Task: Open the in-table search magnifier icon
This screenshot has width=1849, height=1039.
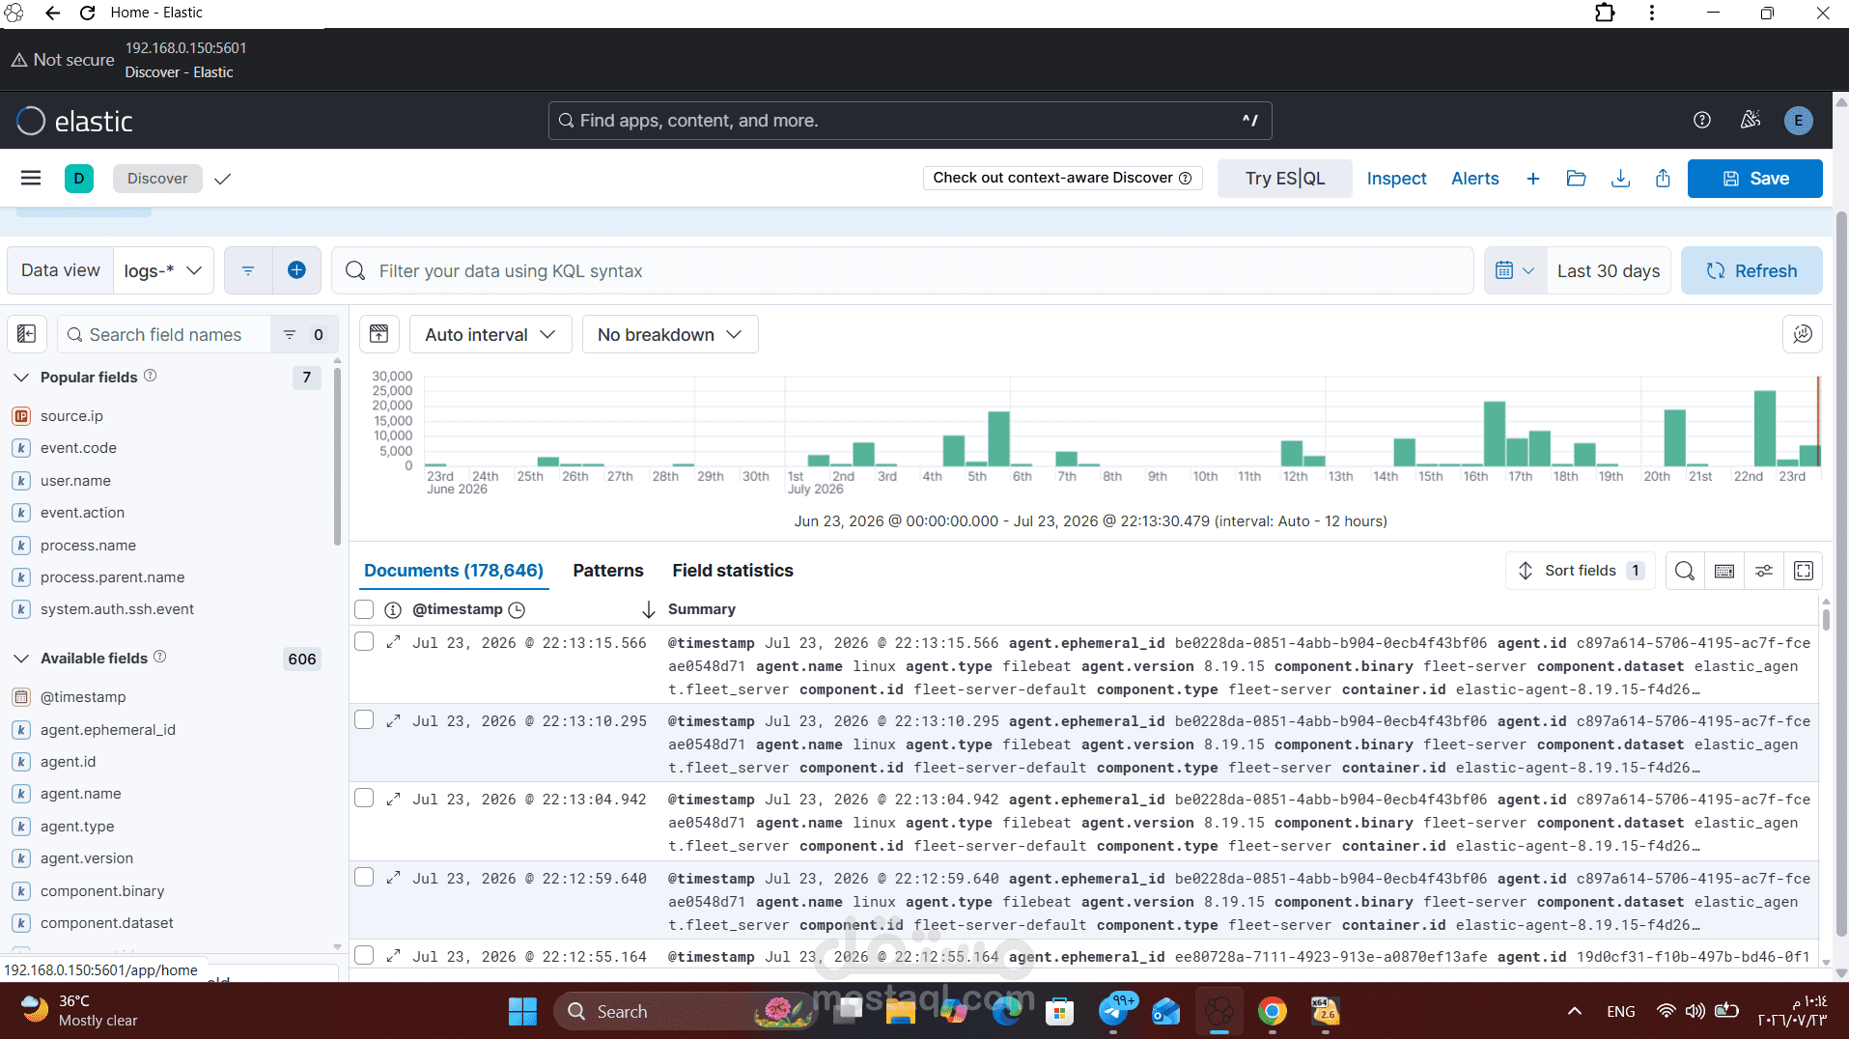Action: click(1684, 571)
